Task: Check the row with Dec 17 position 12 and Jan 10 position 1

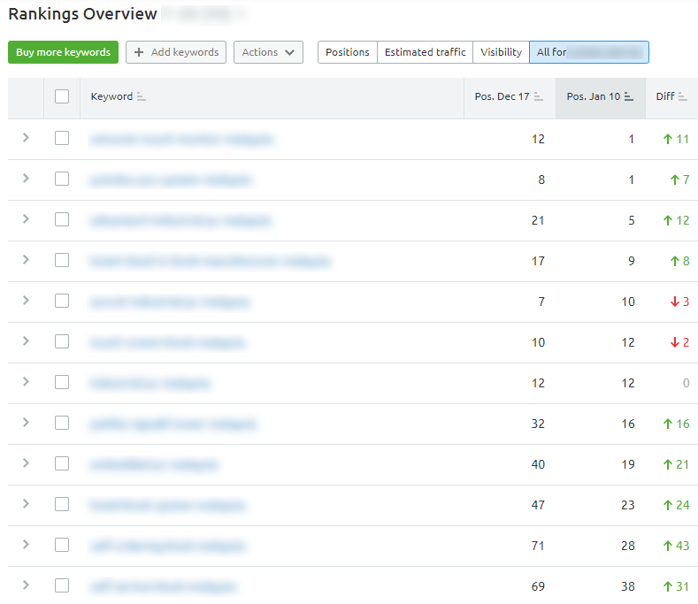Action: pyautogui.click(x=62, y=138)
